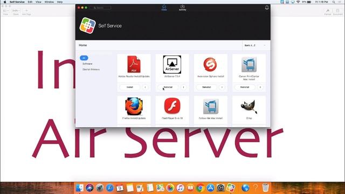This screenshot has height=194, width=345.
Task: Switch to the Home tab
Action: (x=164, y=8)
